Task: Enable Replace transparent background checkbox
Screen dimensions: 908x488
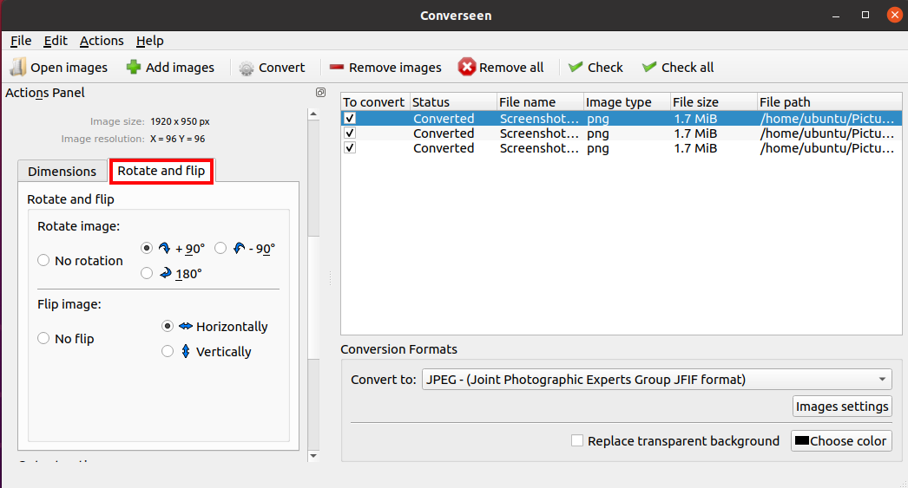Action: coord(577,440)
